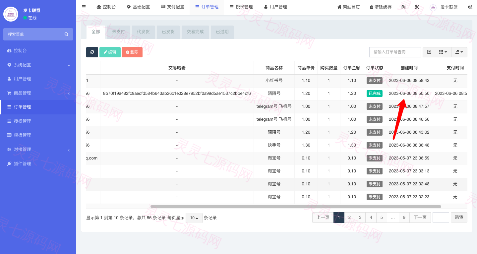This screenshot has width=477, height=254.
Task: Click the 发卡联盟 avatar in top bar
Action: [433, 7]
